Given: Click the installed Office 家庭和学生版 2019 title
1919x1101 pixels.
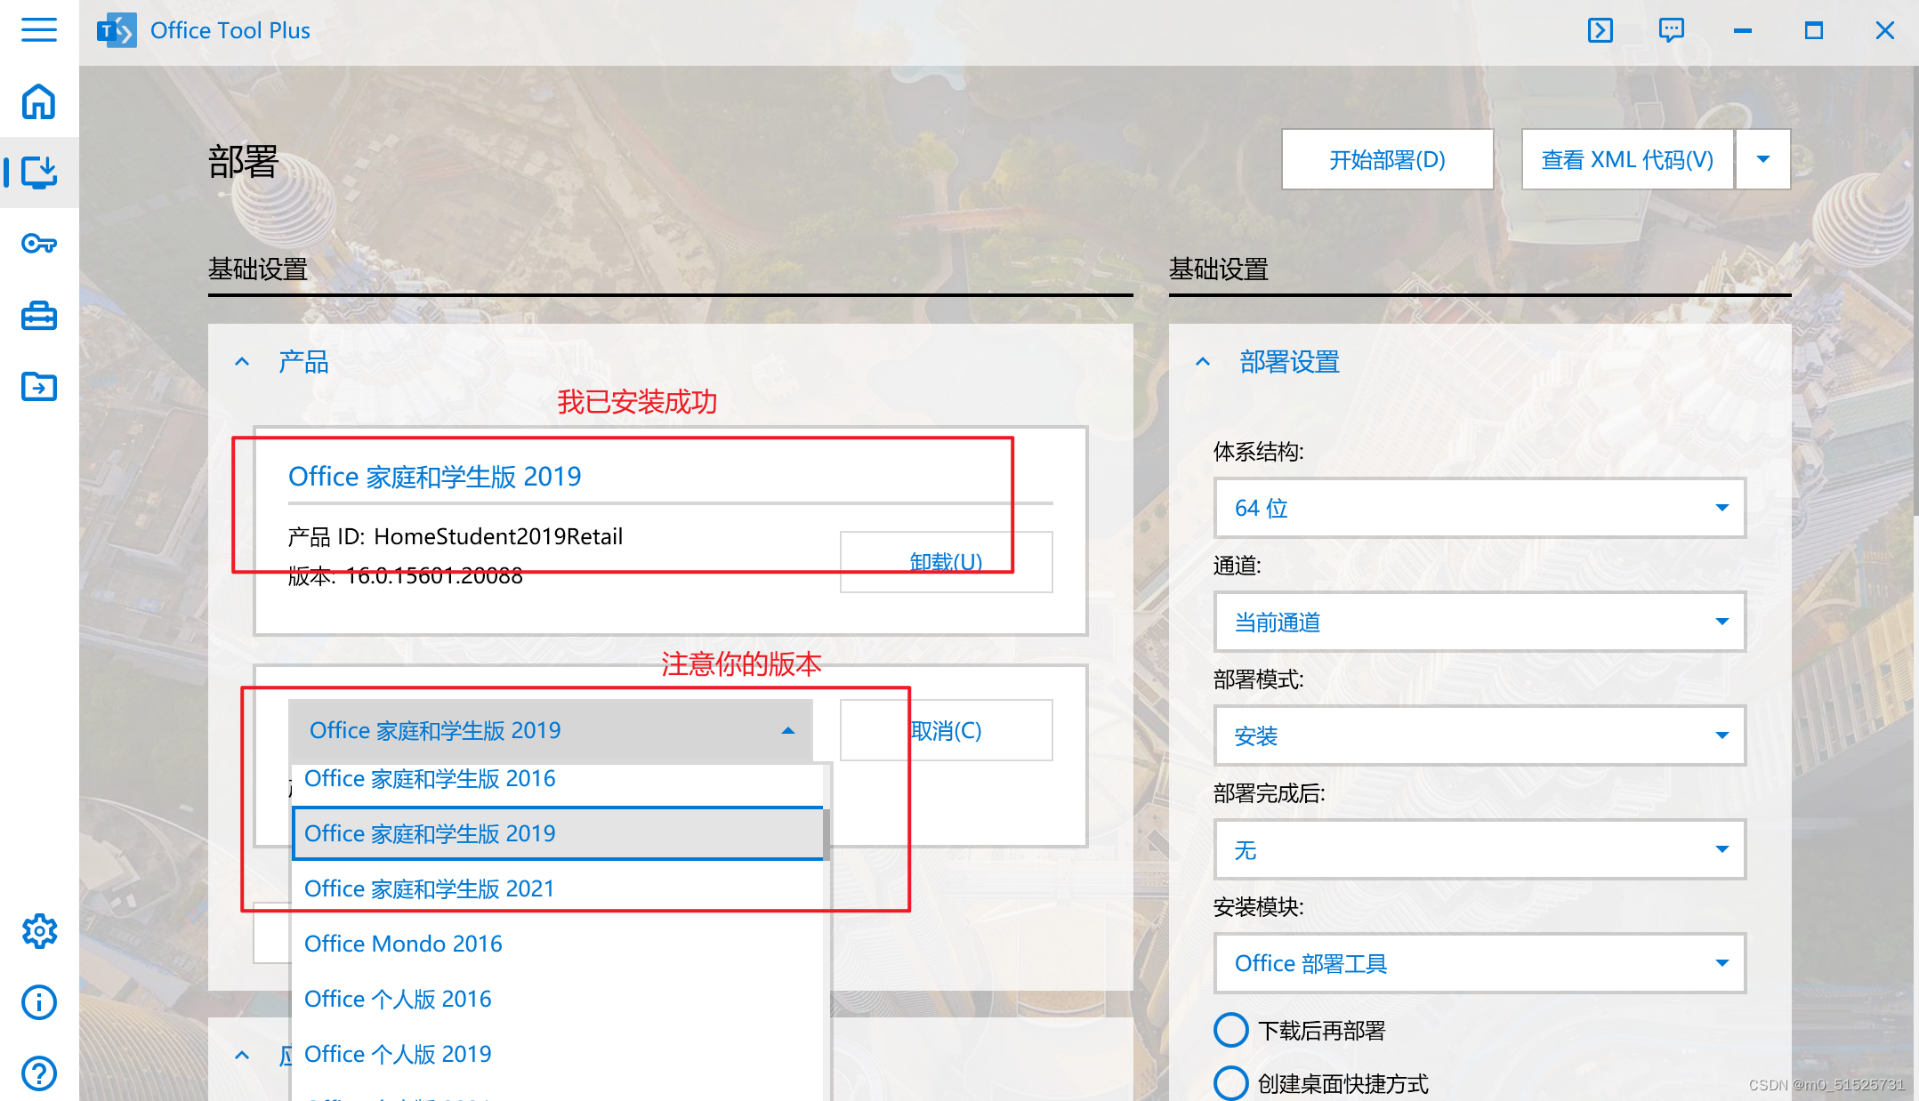Looking at the screenshot, I should click(x=434, y=477).
